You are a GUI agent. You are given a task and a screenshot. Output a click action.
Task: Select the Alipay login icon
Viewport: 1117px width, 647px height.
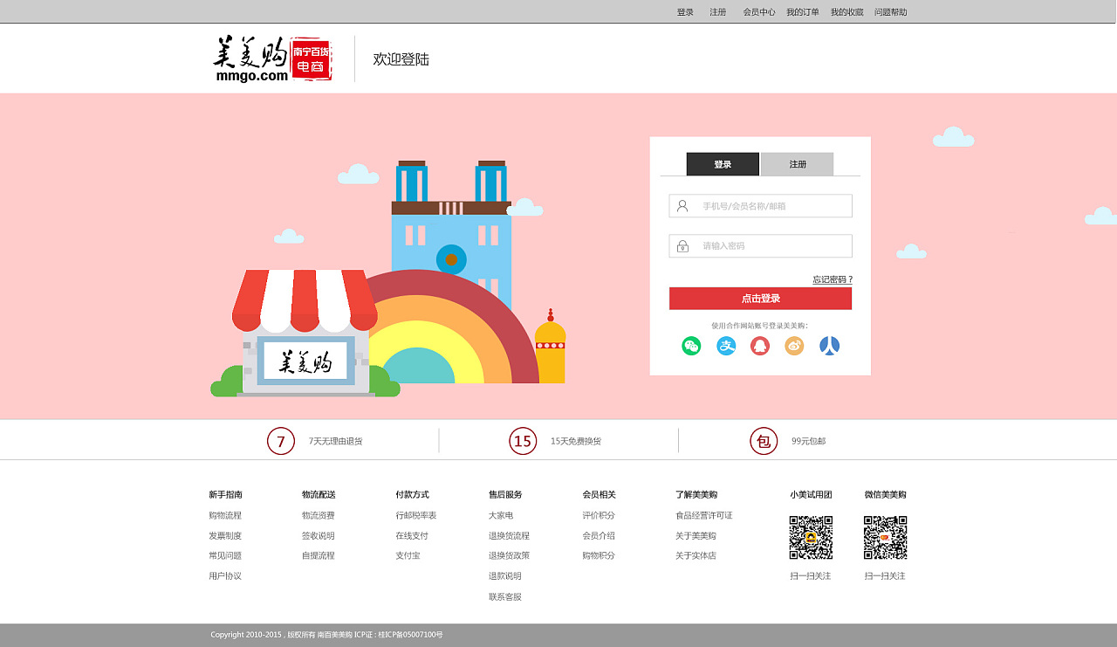(x=726, y=346)
